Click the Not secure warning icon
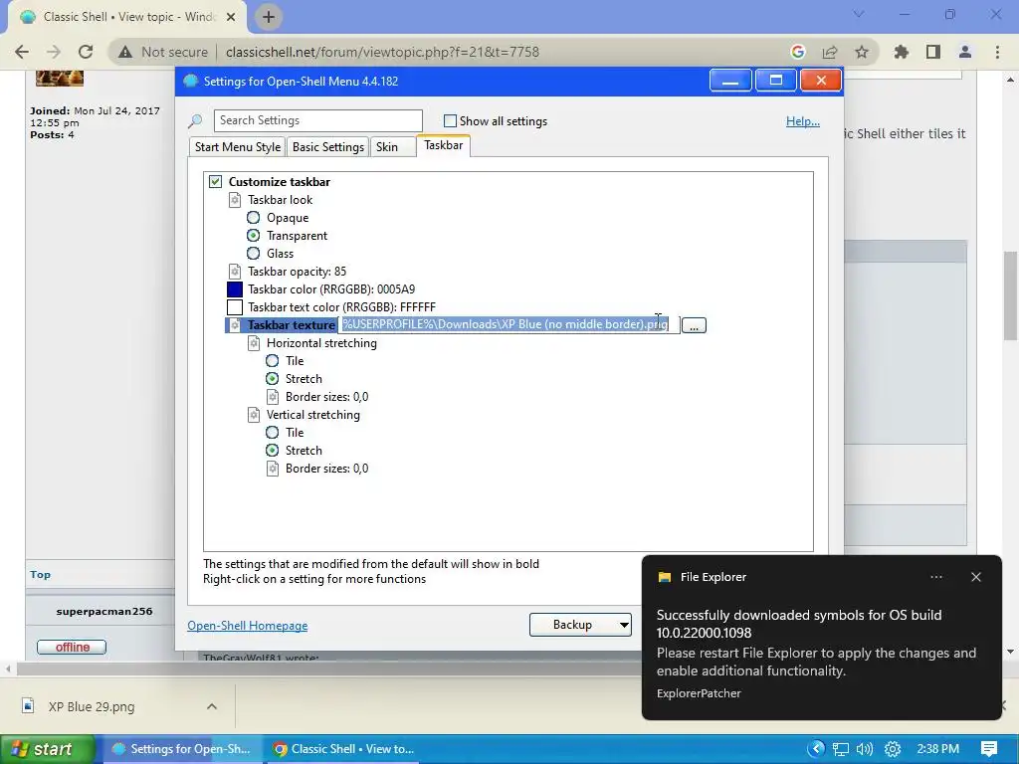This screenshot has width=1019, height=764. click(x=125, y=52)
